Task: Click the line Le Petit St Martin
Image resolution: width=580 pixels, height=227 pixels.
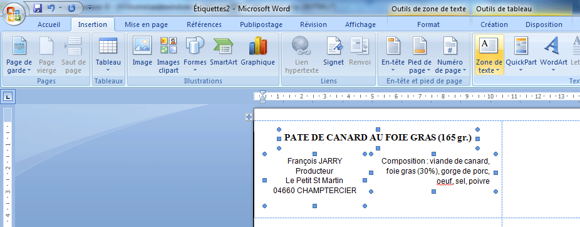Action: (314, 181)
